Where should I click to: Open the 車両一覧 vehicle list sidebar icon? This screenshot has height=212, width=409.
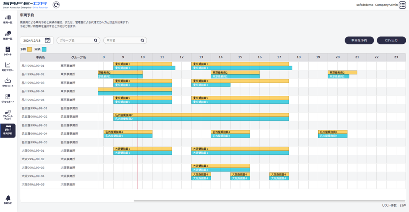click(8, 18)
